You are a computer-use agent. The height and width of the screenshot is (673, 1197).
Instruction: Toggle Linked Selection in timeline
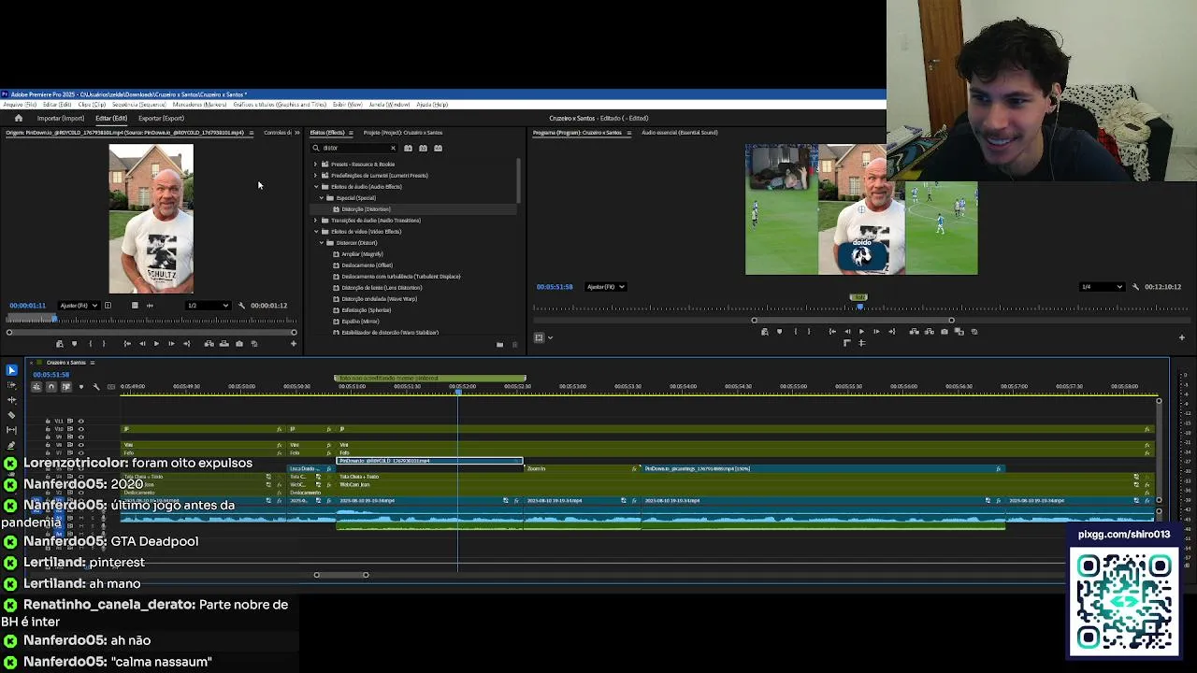click(66, 387)
